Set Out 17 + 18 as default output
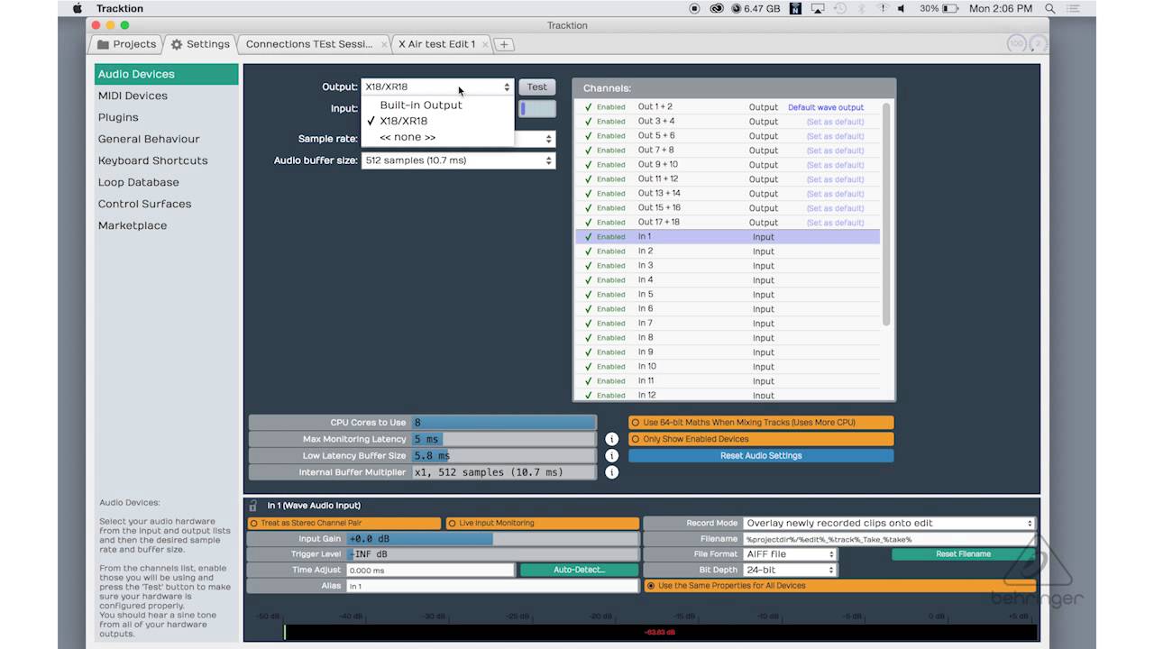 coord(835,223)
